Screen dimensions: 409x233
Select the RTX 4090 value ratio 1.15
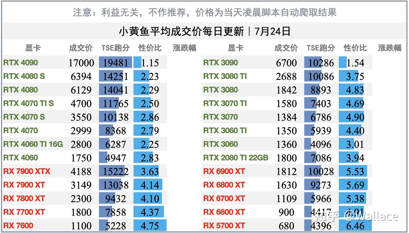(150, 63)
